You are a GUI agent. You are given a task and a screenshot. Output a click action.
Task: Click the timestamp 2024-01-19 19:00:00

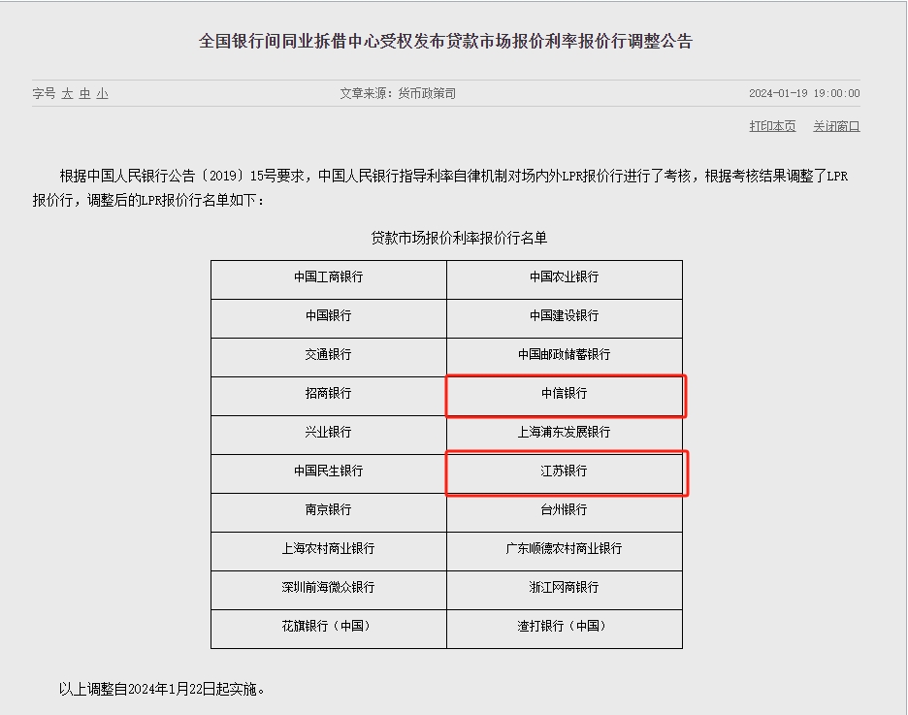tap(804, 93)
